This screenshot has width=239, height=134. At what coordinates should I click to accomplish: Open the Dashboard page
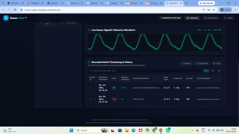[x=192, y=18]
